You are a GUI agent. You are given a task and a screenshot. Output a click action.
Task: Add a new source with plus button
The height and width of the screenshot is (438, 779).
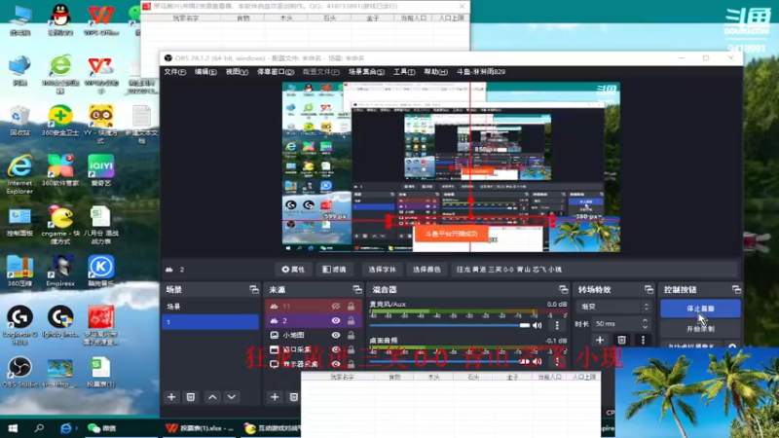click(275, 397)
